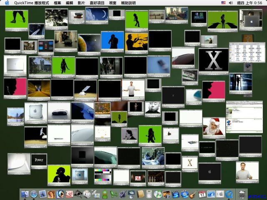
Task: Select the planet and distant sun window
Action: pos(89,45)
